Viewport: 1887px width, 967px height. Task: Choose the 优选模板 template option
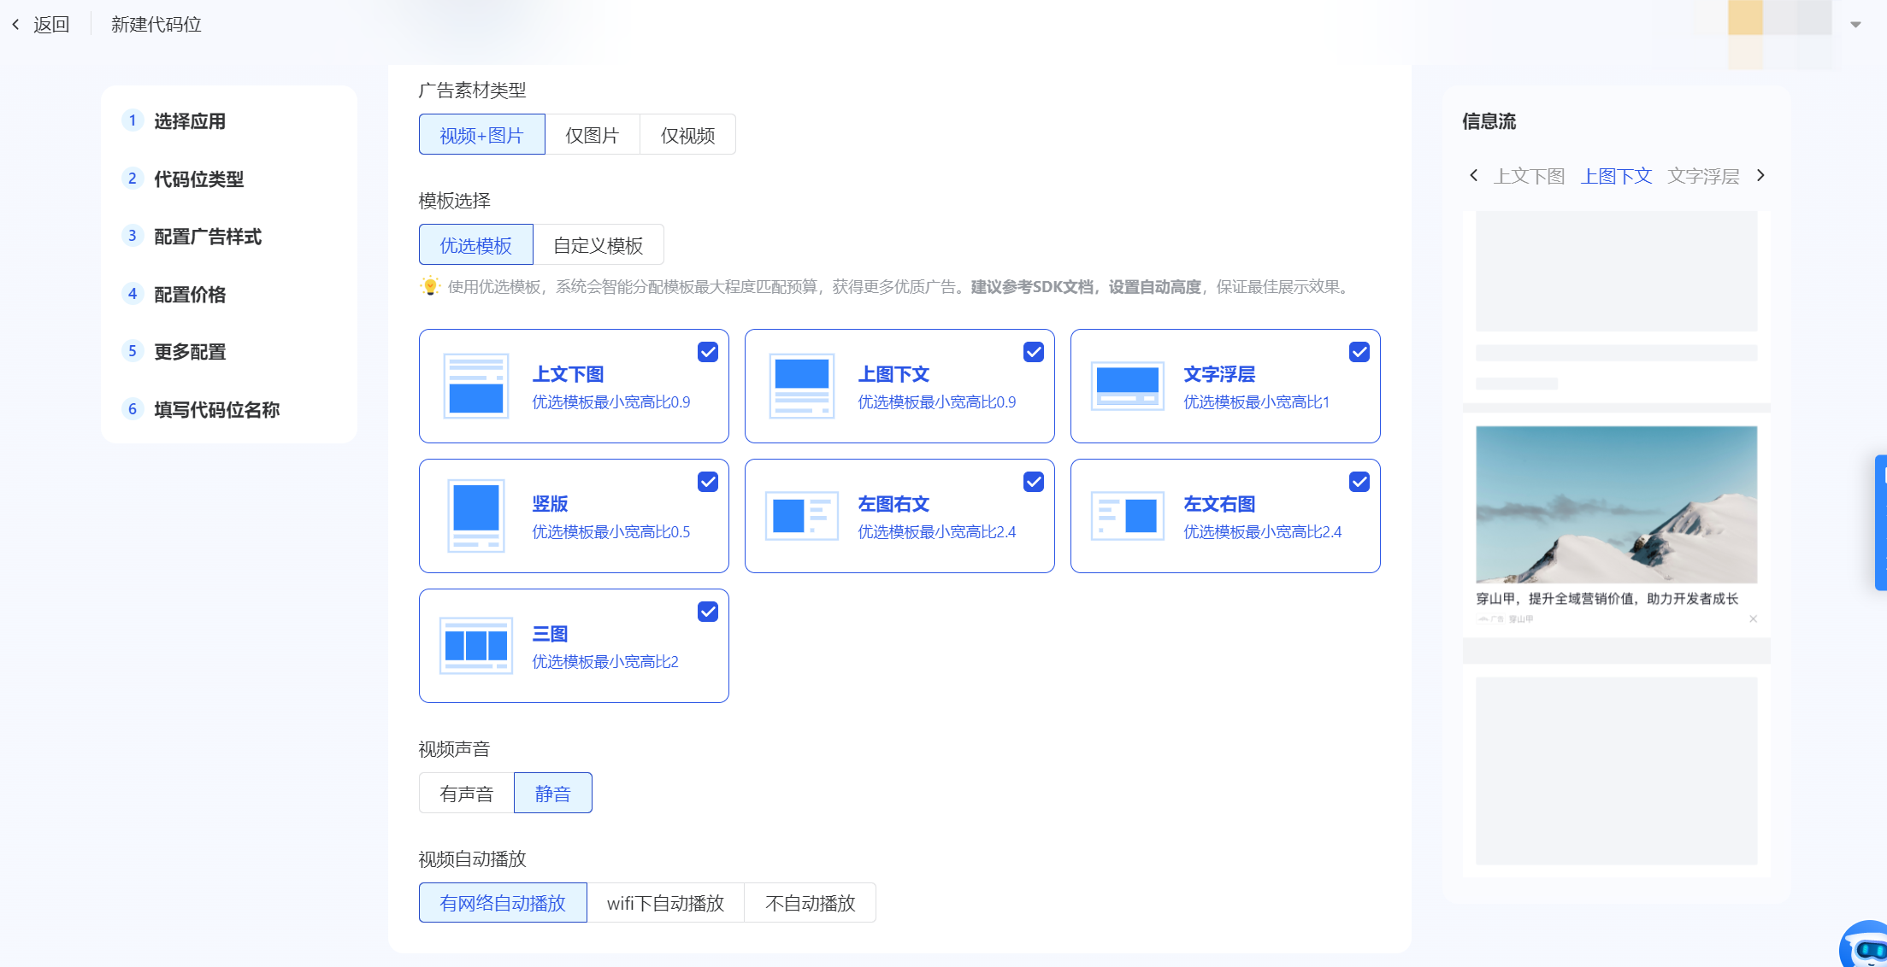pos(475,245)
